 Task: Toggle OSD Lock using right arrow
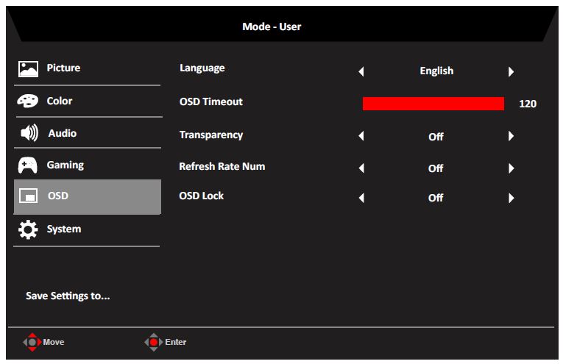click(x=511, y=199)
